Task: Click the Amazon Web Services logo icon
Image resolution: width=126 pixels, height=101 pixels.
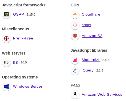Action: click(x=75, y=94)
